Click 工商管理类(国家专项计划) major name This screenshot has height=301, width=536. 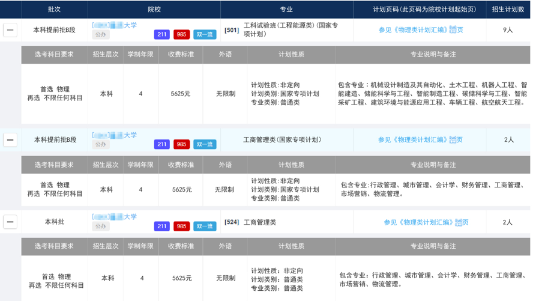(282, 139)
